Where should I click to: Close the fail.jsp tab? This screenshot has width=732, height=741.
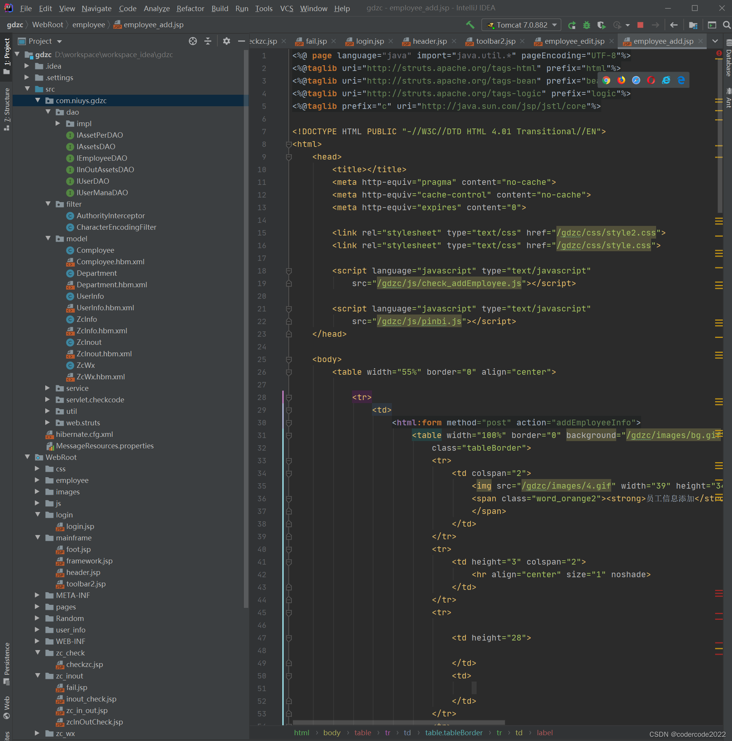334,41
